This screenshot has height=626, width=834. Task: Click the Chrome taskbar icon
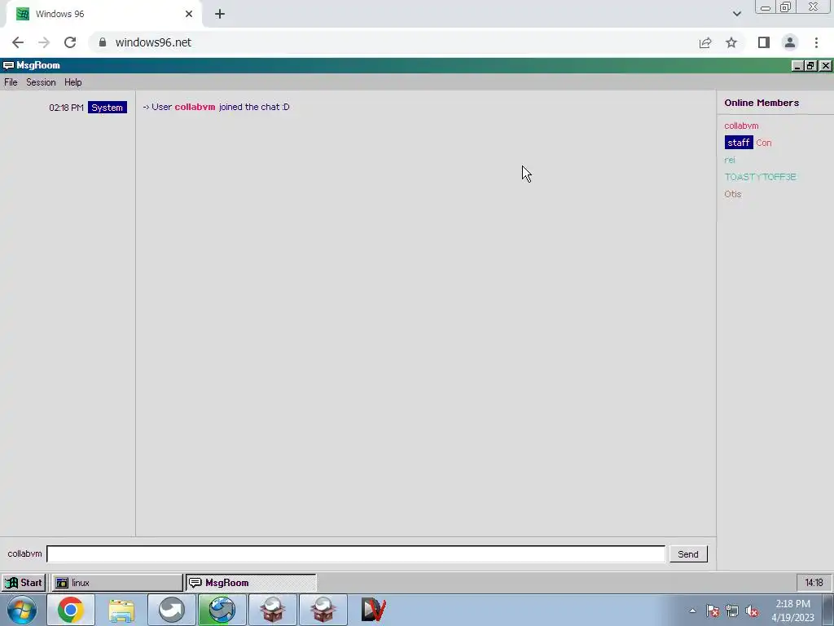pos(71,610)
